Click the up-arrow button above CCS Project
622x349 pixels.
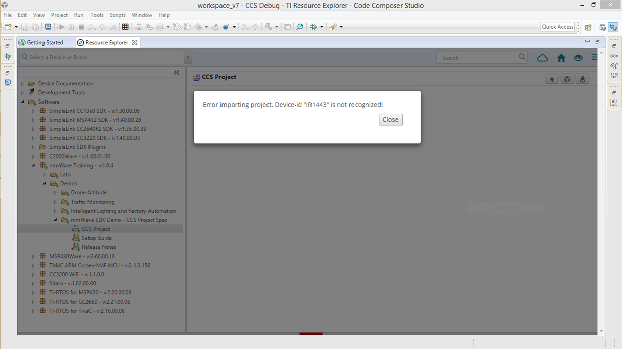pyautogui.click(x=552, y=79)
